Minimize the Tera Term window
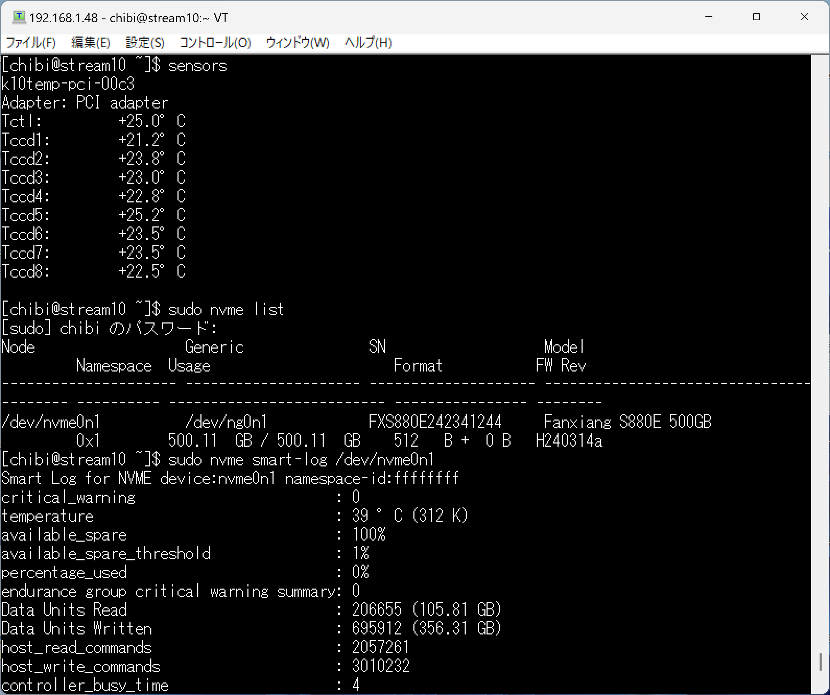The width and height of the screenshot is (830, 695). [709, 17]
